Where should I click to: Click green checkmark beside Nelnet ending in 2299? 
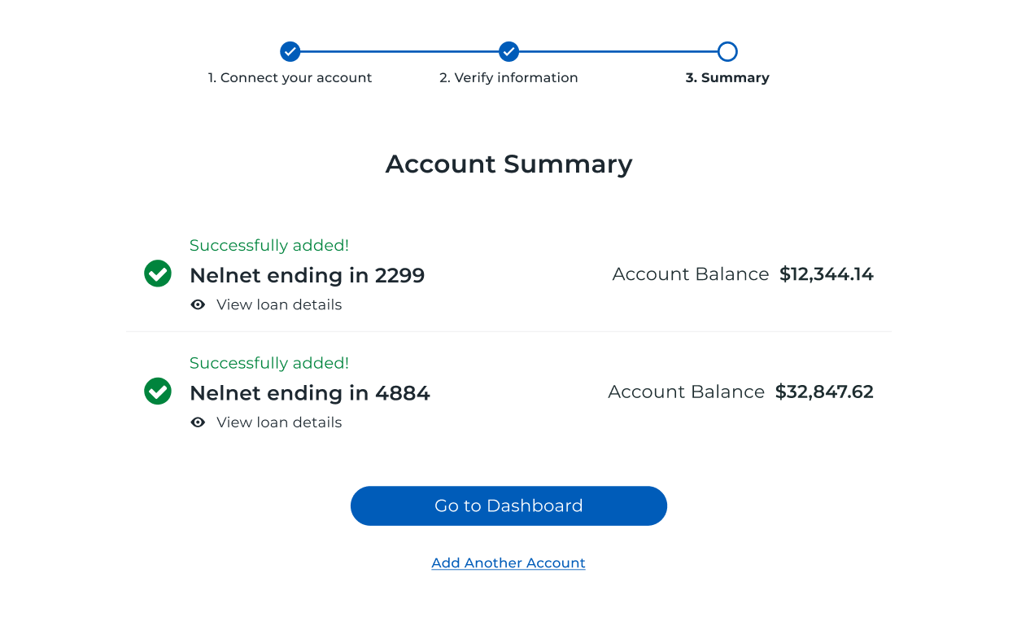point(158,273)
